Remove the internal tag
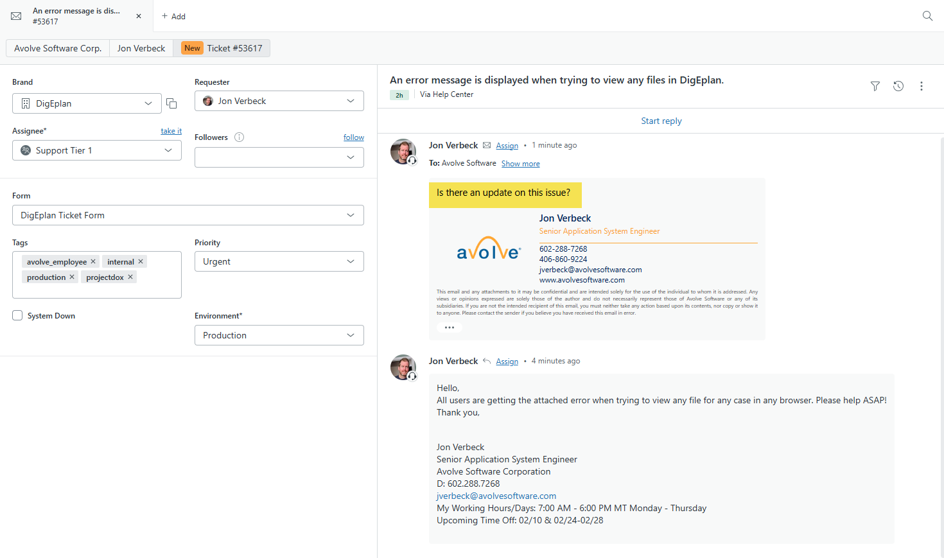944x558 pixels. (141, 261)
